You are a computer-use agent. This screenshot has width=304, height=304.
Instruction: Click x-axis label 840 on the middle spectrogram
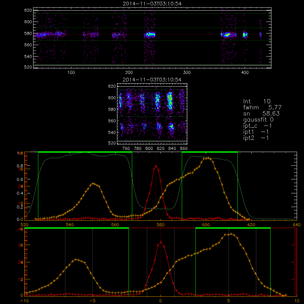(x=172, y=149)
